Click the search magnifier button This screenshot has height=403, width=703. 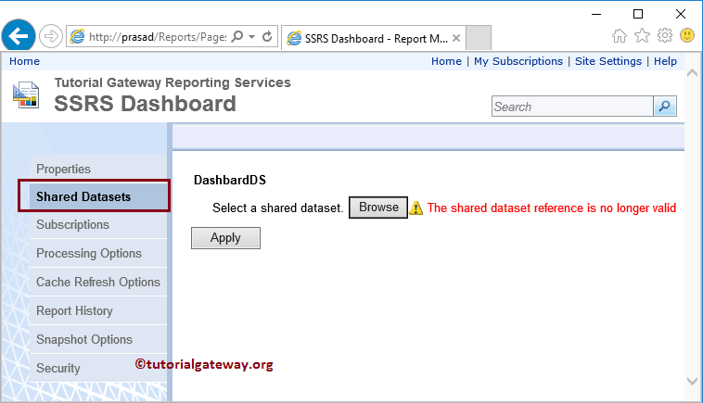coord(664,107)
